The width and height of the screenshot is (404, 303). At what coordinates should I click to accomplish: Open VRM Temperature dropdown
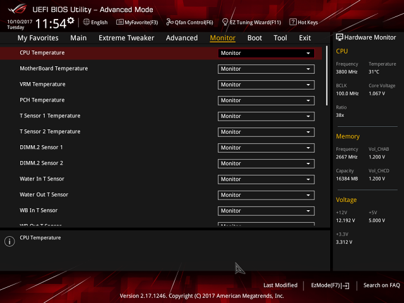[x=266, y=85]
